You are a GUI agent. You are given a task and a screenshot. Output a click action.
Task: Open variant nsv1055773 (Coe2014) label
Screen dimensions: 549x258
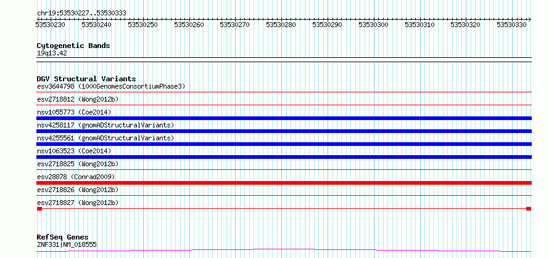74,112
